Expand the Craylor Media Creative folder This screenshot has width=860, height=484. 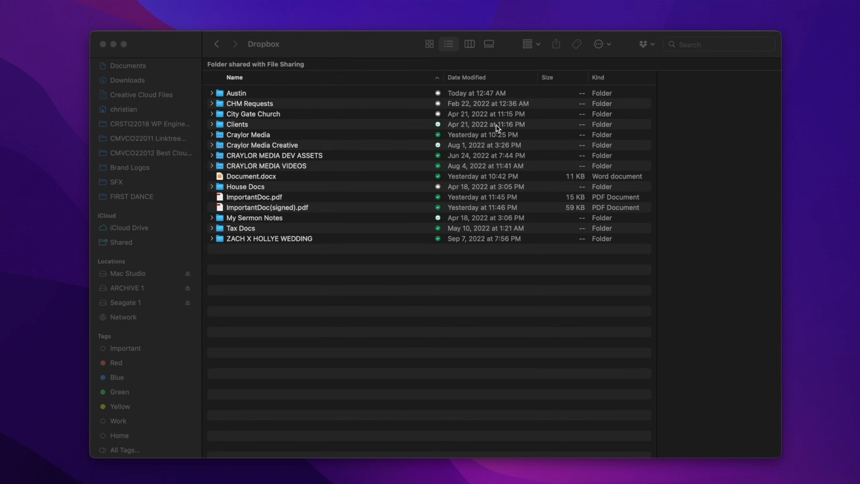pos(212,145)
